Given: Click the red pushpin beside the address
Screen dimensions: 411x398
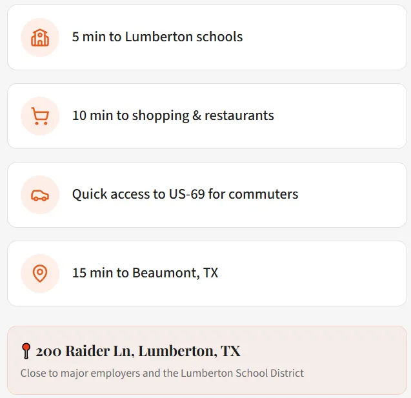Looking at the screenshot, I should point(26,350).
